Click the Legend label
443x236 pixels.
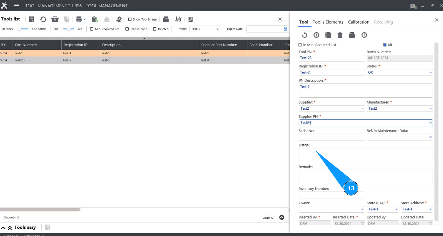(268, 217)
